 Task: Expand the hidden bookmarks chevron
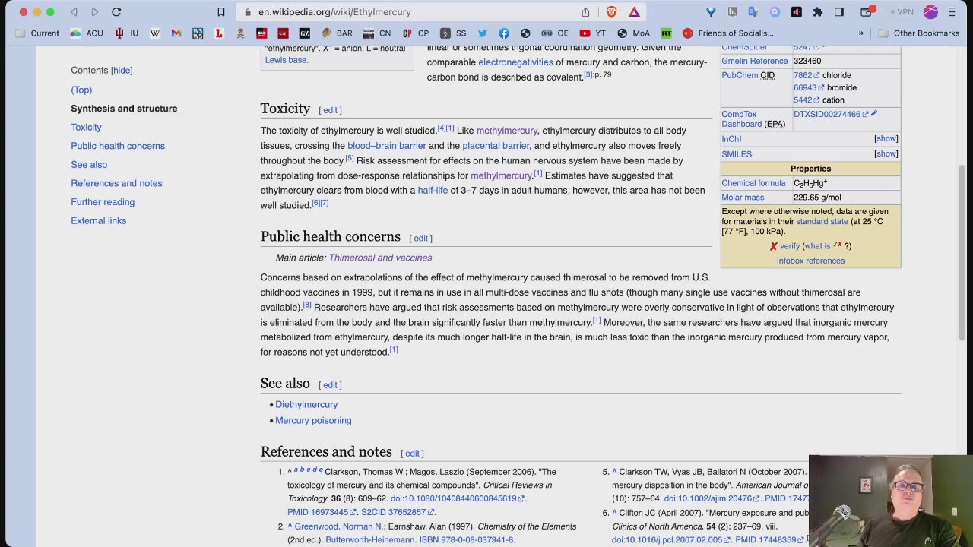861,33
